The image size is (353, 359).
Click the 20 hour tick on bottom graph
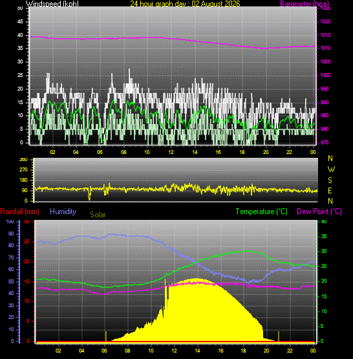point(266,351)
